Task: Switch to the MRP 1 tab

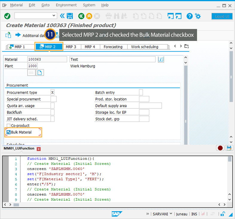Action: 20,47
